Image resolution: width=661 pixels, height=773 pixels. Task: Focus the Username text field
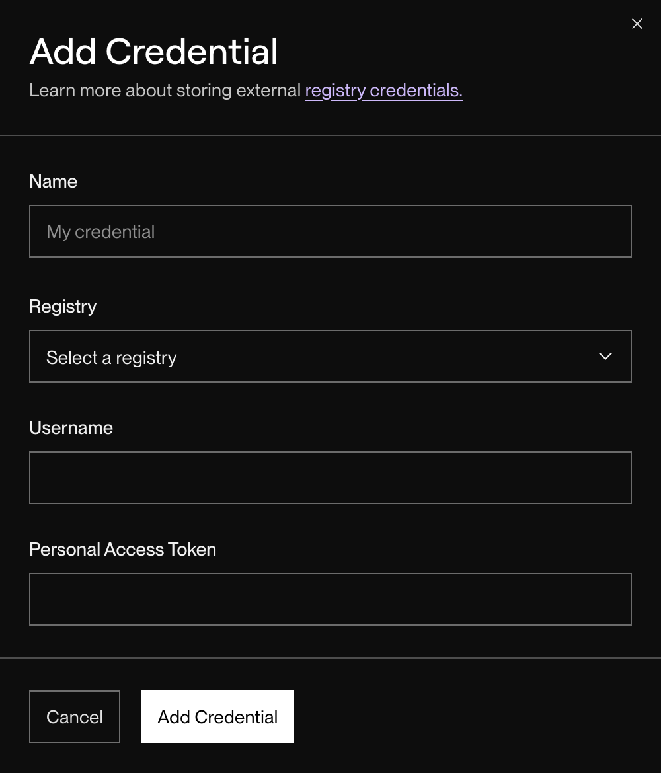tap(330, 477)
